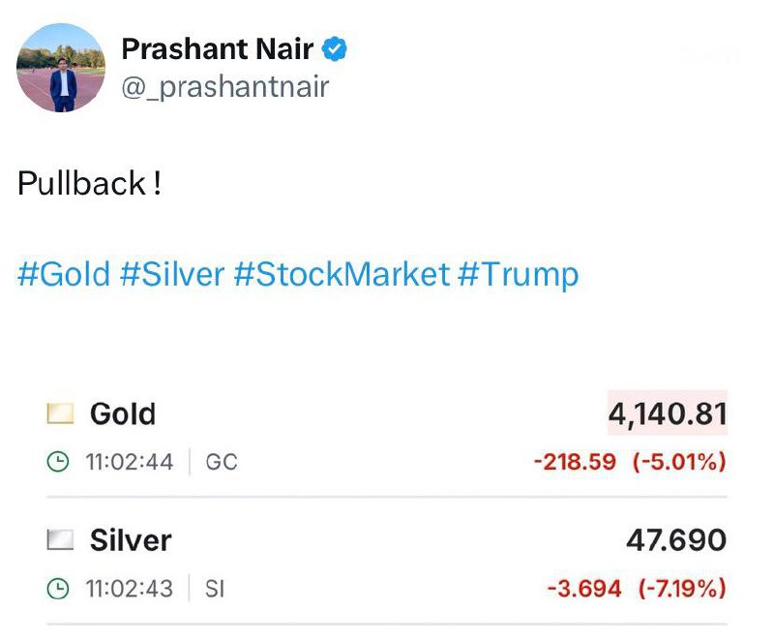Viewport: 774px width, 641px height.
Task: Click the highlighted Gold price 4,140.81
Action: tap(667, 414)
